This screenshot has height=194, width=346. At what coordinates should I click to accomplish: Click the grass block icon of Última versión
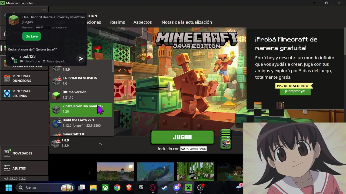pyautogui.click(x=56, y=96)
